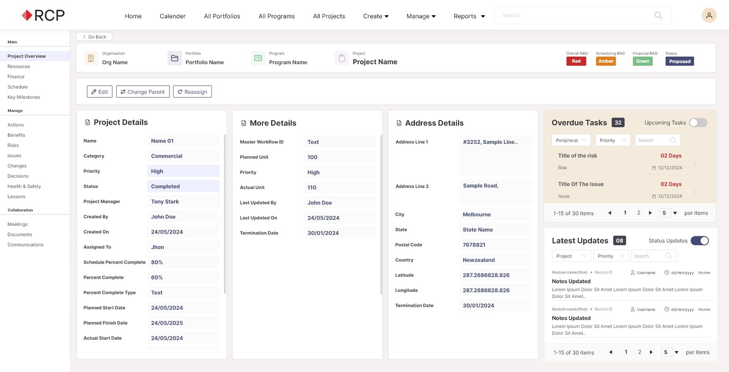Go to page 2 in Overdue Tasks
Viewport: 729px width, 372px height.
[638, 213]
